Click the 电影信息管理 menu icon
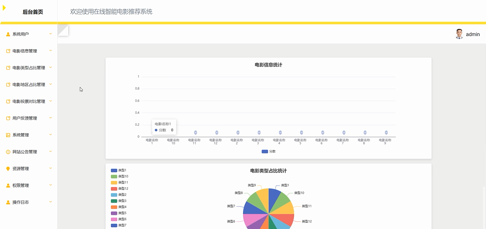This screenshot has height=229, width=486. click(8, 51)
